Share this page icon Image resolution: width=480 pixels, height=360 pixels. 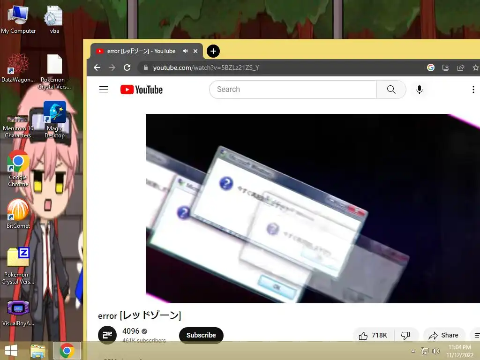tap(461, 67)
